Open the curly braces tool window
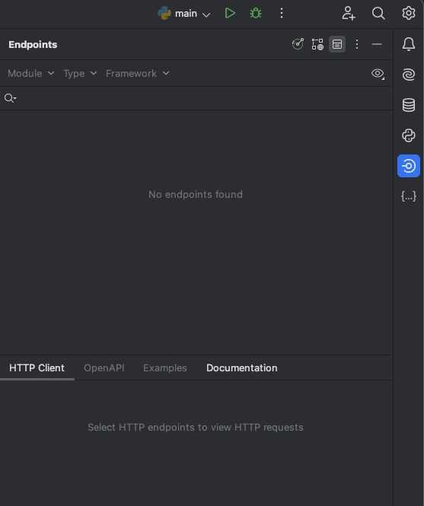 coord(409,196)
